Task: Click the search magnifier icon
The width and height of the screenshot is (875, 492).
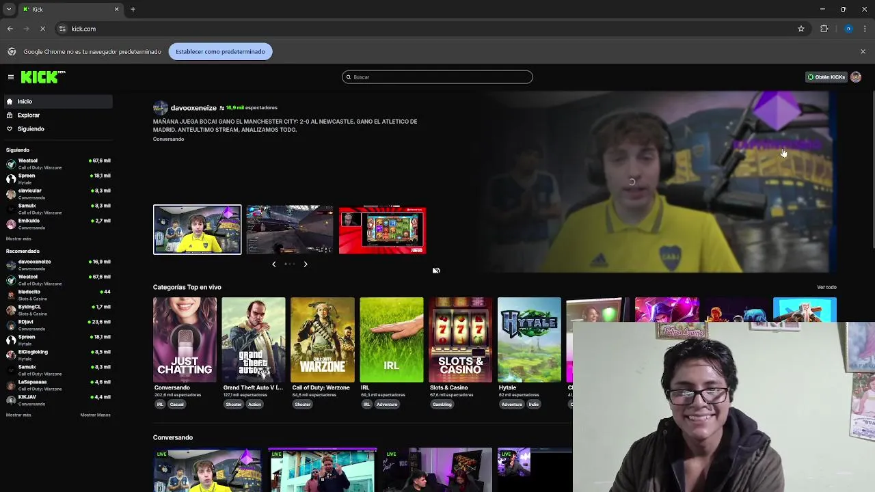Action: click(349, 77)
